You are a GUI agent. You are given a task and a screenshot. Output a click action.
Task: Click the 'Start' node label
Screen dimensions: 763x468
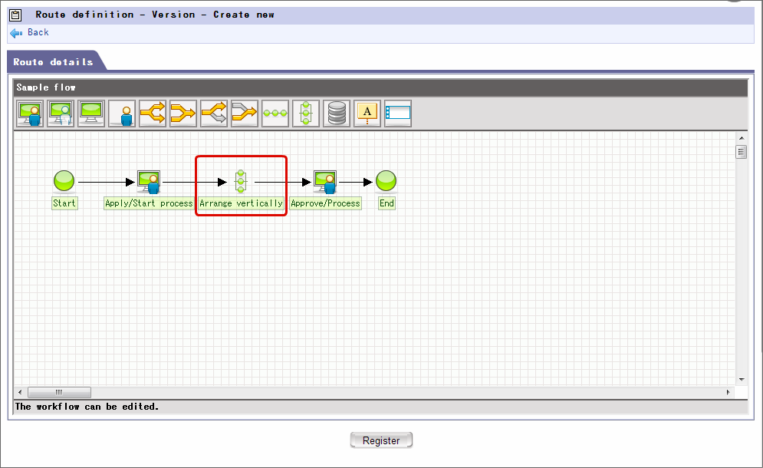64,203
